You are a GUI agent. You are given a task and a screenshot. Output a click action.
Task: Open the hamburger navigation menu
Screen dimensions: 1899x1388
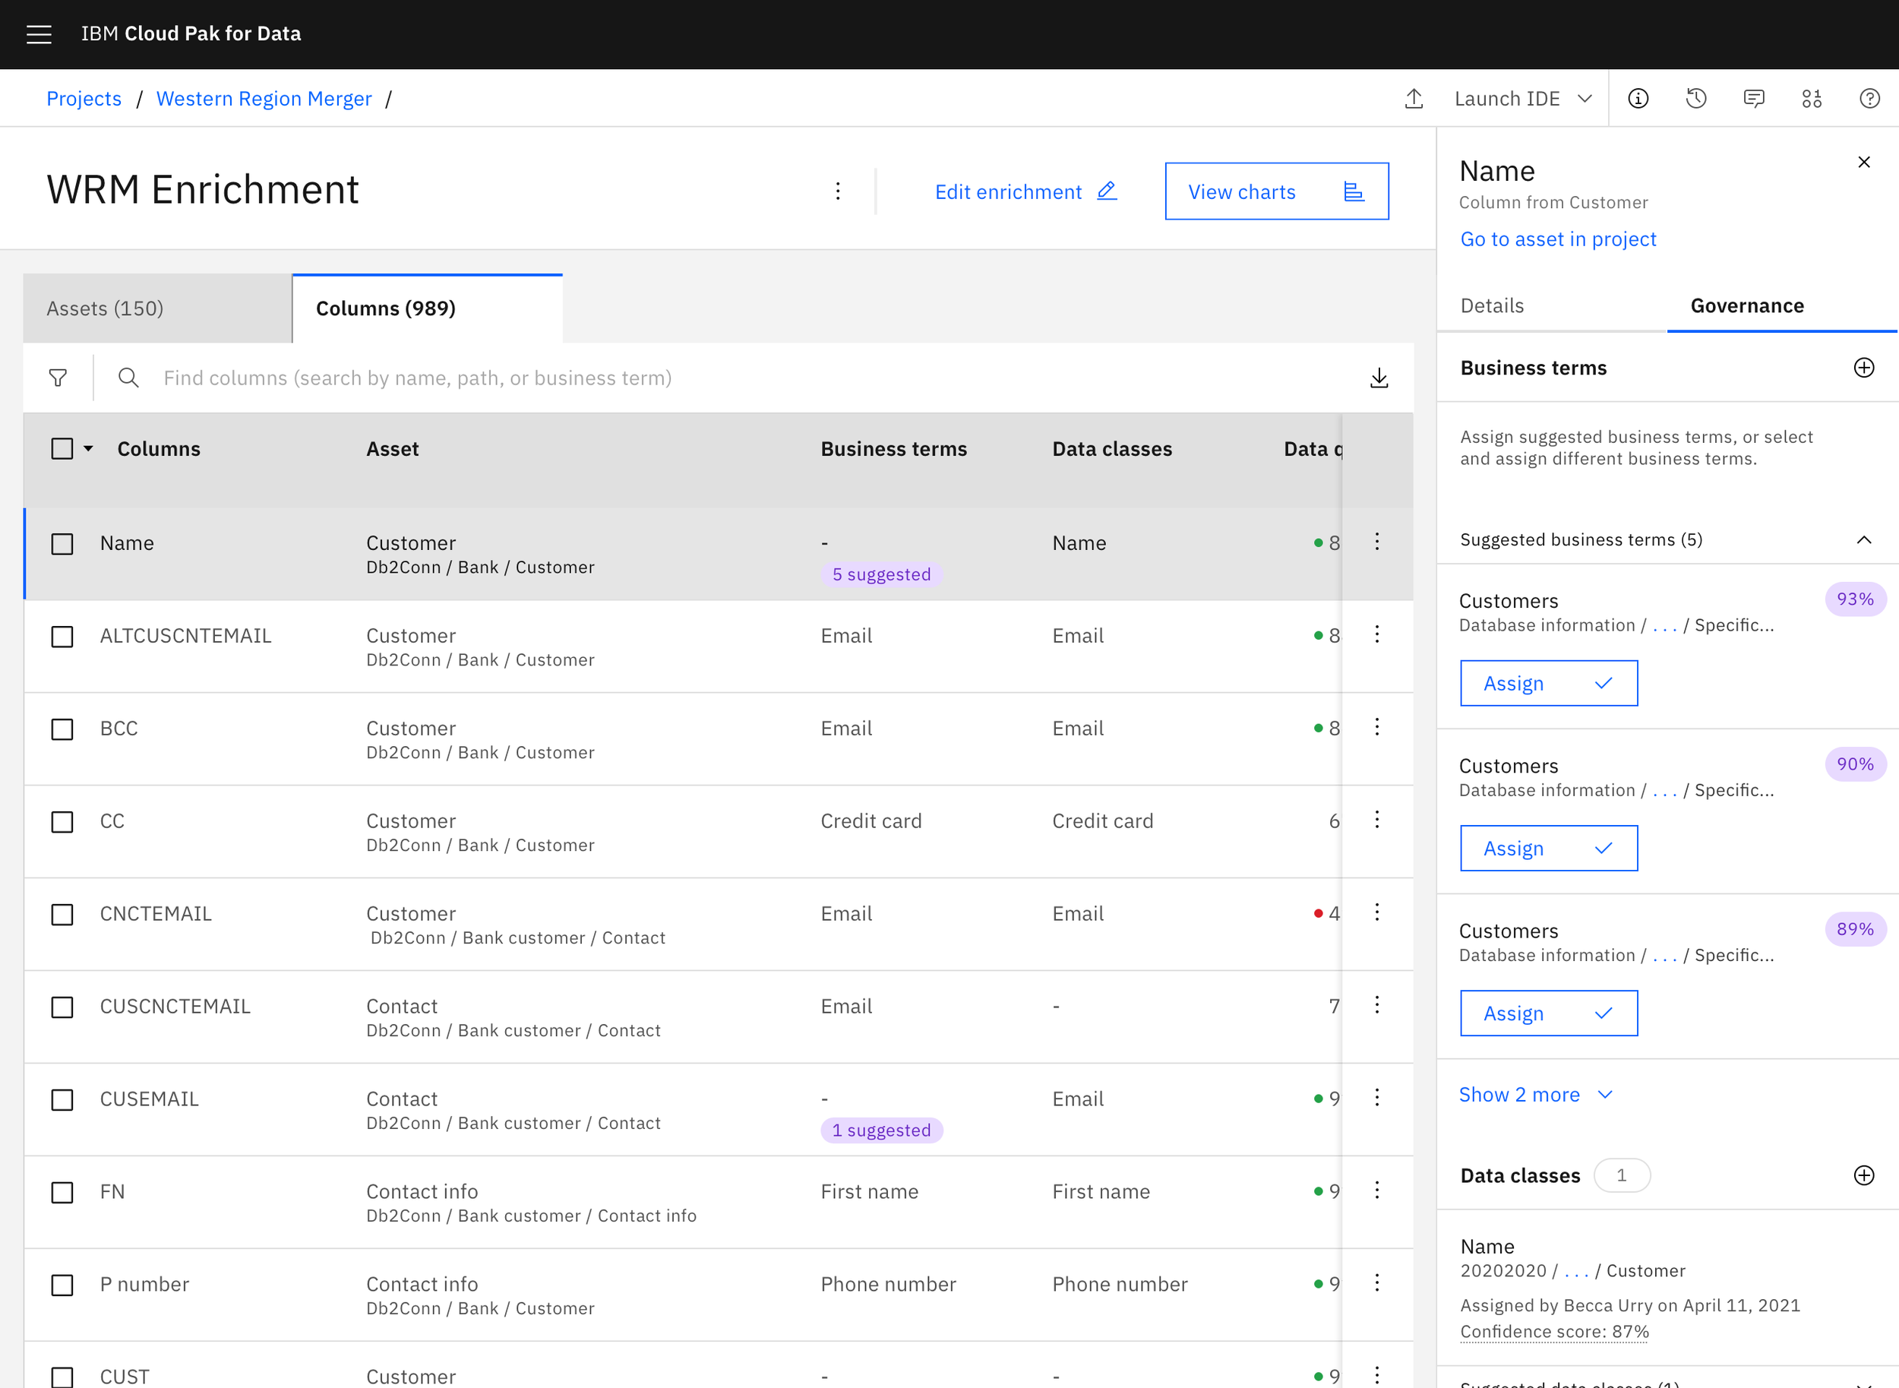click(x=39, y=33)
